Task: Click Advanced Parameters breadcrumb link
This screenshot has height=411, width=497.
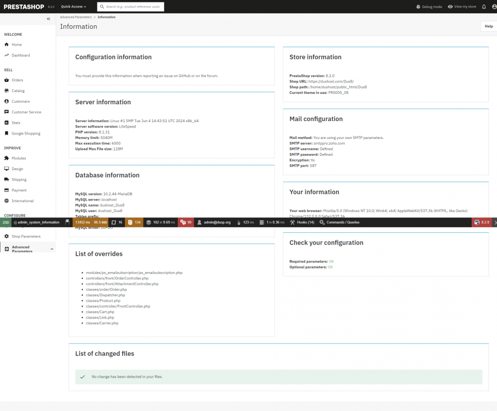Action: pyautogui.click(x=76, y=17)
